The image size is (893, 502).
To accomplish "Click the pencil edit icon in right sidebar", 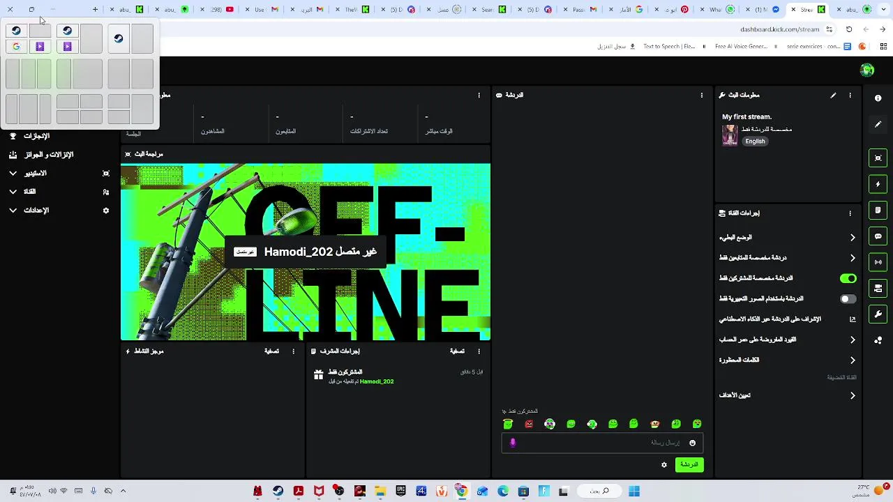I will click(x=878, y=124).
